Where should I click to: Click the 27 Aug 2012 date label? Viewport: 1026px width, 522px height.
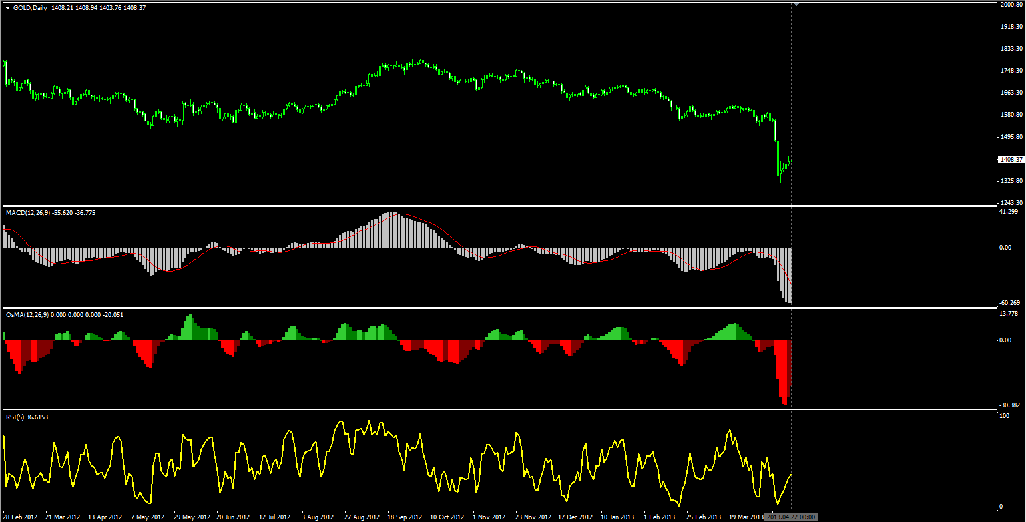[x=361, y=517]
